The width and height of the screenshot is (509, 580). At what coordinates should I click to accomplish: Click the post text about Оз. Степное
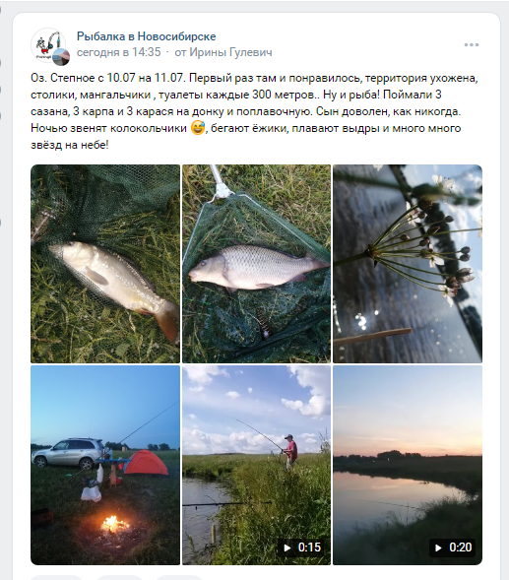(254, 111)
